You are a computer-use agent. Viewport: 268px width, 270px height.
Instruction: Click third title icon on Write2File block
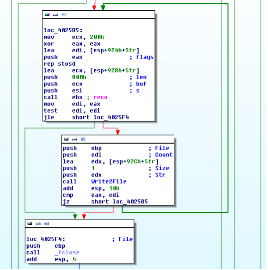pyautogui.click(x=83, y=139)
